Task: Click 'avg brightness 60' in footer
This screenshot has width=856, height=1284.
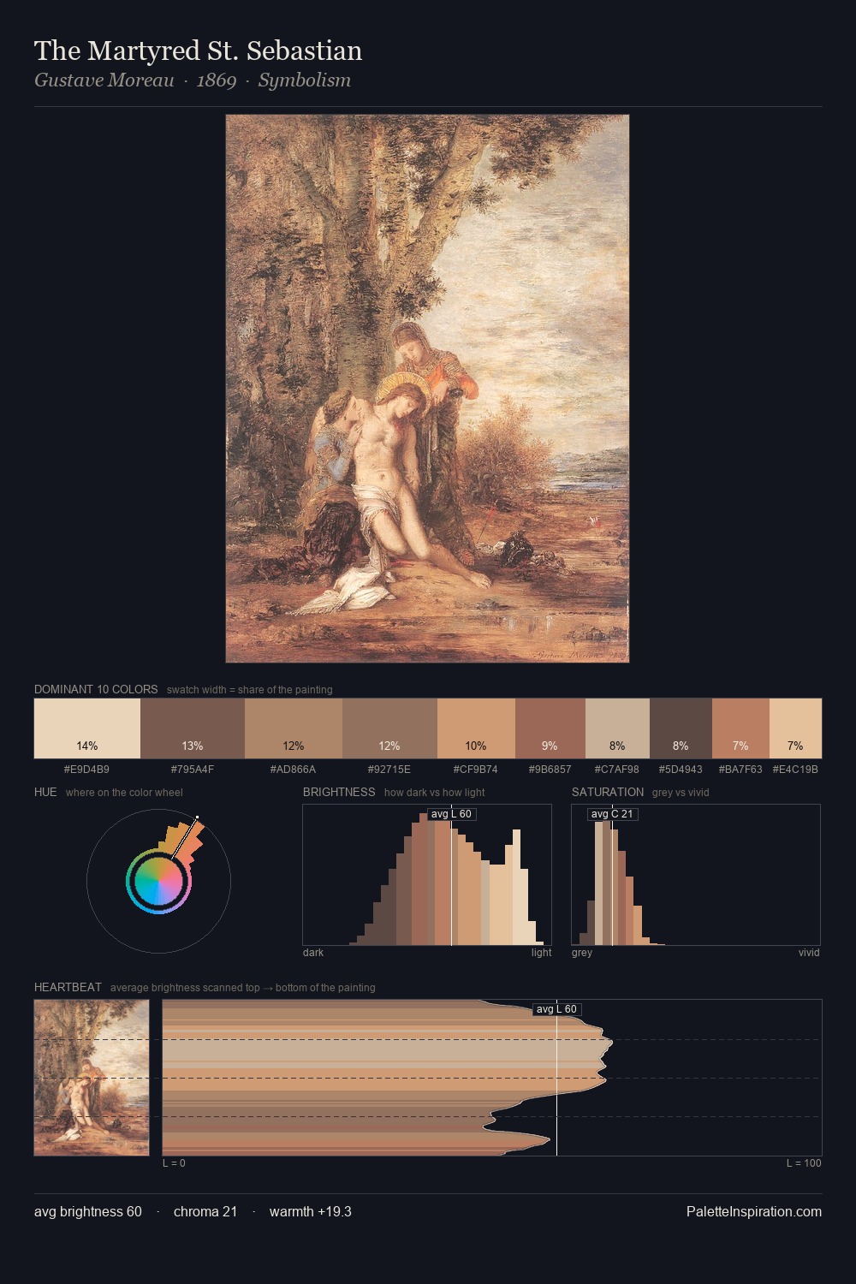Action: pyautogui.click(x=88, y=1211)
